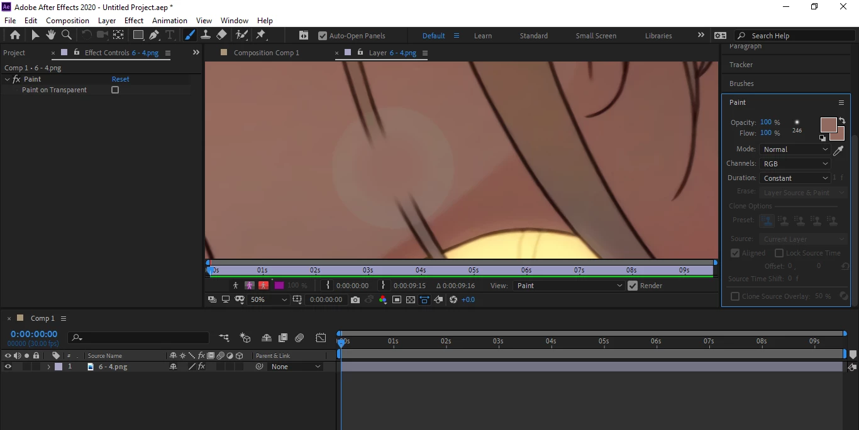Open the Paragraph panel
This screenshot has height=430, width=859.
tap(745, 46)
